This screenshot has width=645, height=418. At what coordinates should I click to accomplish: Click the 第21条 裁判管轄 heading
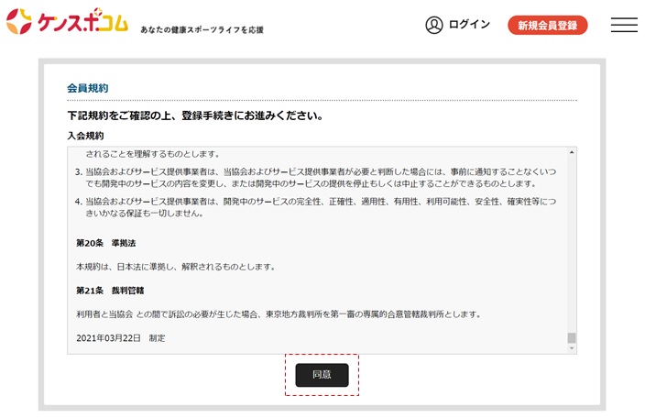point(110,291)
